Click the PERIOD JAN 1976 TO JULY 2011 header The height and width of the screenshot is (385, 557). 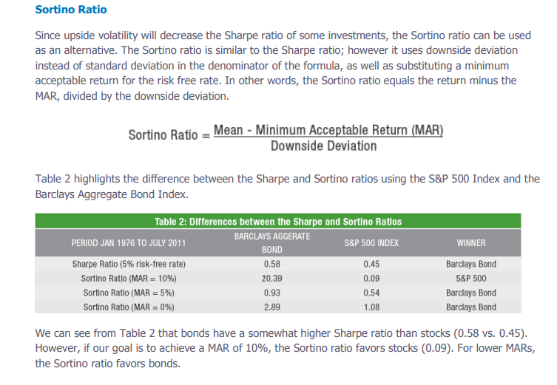tap(129, 242)
